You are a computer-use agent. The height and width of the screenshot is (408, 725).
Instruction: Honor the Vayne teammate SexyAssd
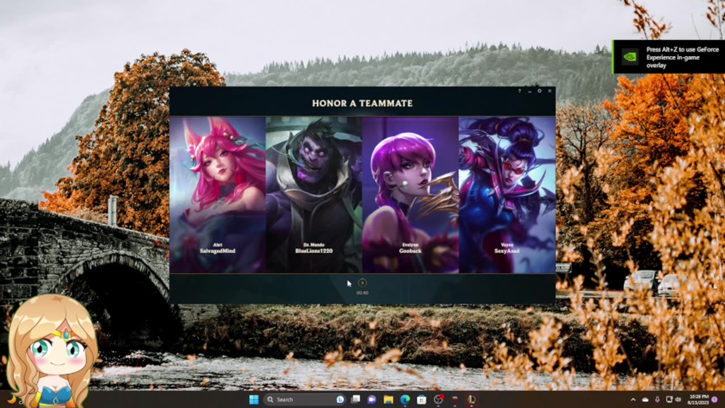[507, 194]
